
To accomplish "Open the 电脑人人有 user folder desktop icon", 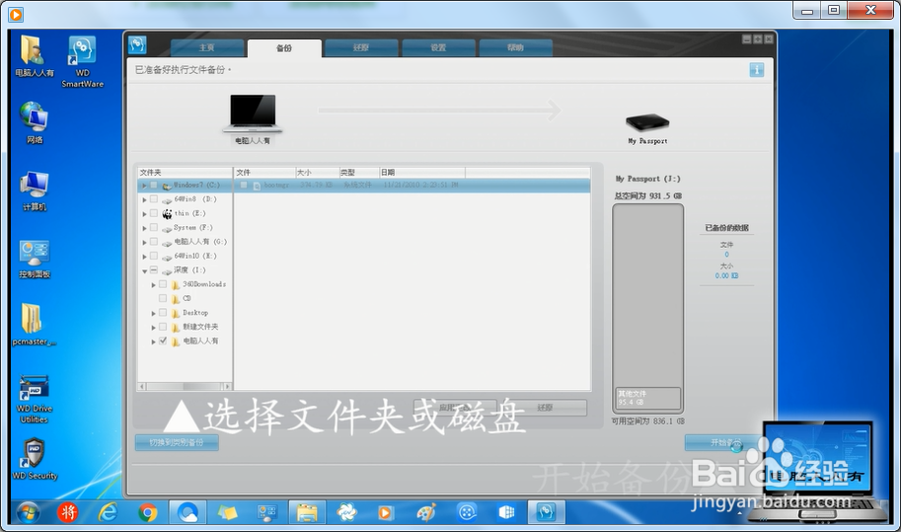I will (x=34, y=56).
